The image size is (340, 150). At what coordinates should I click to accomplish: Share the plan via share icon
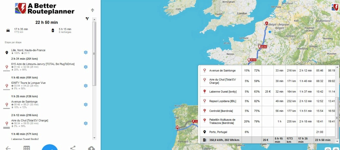coord(73,148)
